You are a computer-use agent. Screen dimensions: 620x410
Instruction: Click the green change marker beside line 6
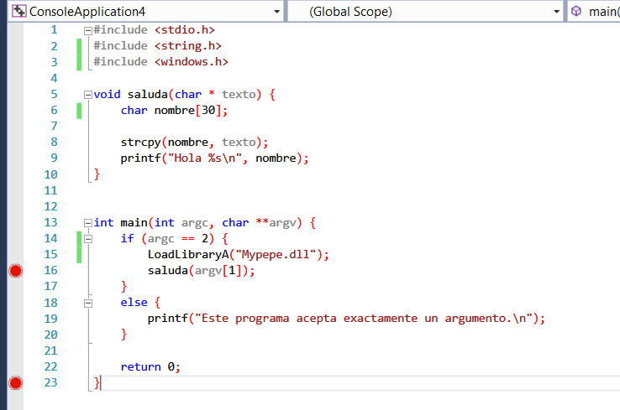(x=79, y=111)
